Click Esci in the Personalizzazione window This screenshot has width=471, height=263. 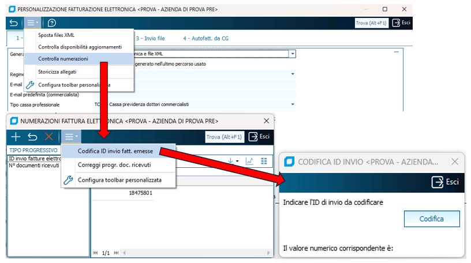pyautogui.click(x=401, y=22)
